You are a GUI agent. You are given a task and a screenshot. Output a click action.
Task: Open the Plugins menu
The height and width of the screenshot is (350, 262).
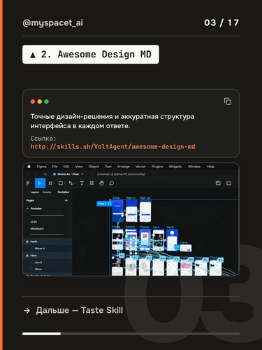coord(157,167)
